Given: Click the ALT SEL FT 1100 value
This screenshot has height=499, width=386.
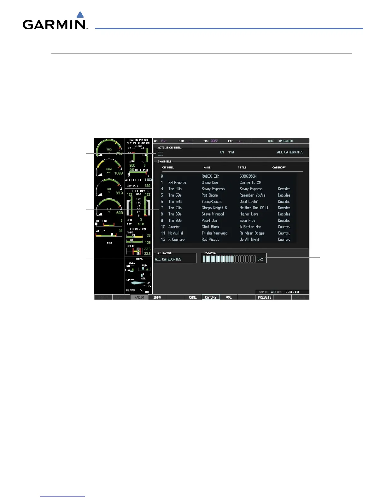Looking at the screenshot, I should point(148,180).
